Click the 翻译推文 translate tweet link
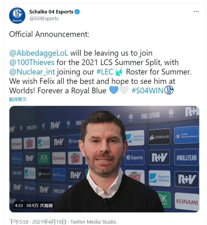The width and height of the screenshot is (207, 225). tap(18, 99)
